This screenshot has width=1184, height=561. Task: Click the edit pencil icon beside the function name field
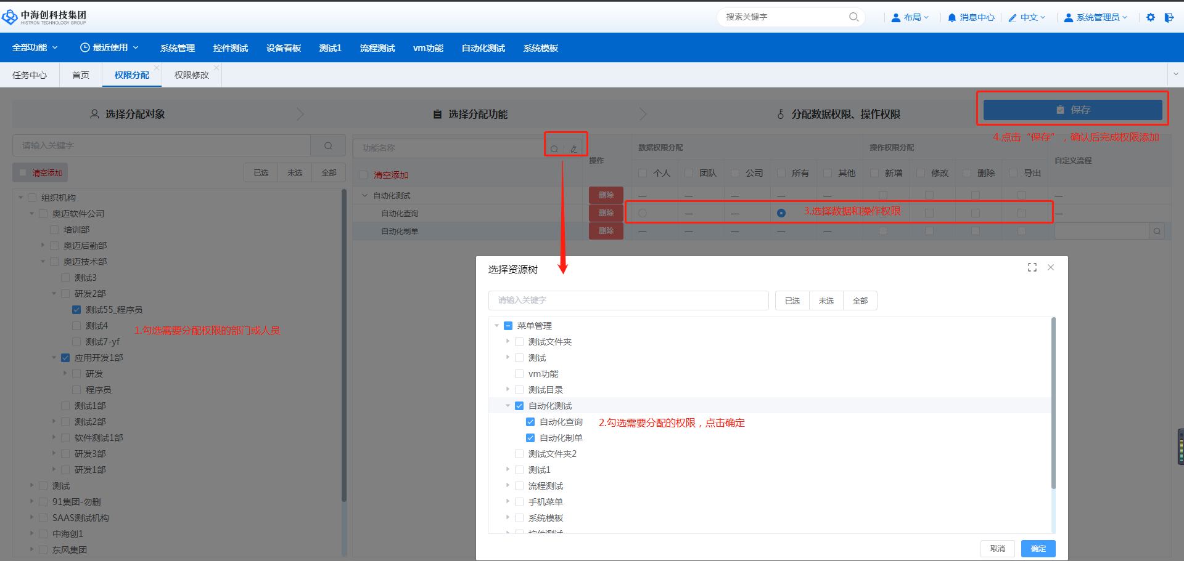tap(573, 148)
